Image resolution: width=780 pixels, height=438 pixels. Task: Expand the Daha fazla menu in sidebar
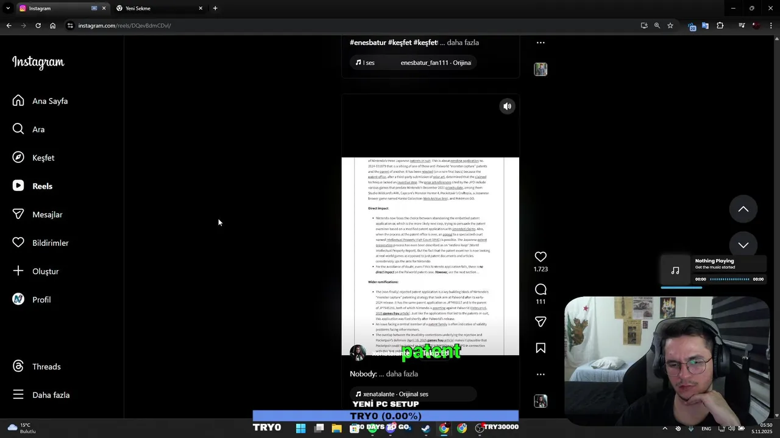pyautogui.click(x=41, y=395)
